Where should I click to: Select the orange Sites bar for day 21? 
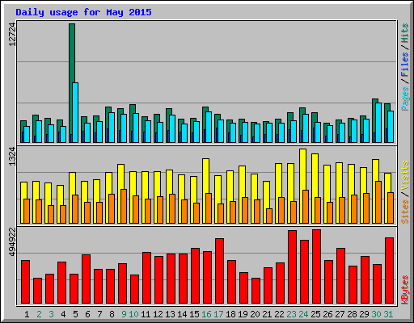click(x=269, y=216)
